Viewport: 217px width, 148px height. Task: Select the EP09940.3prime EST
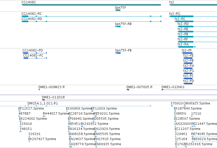pos(69,121)
